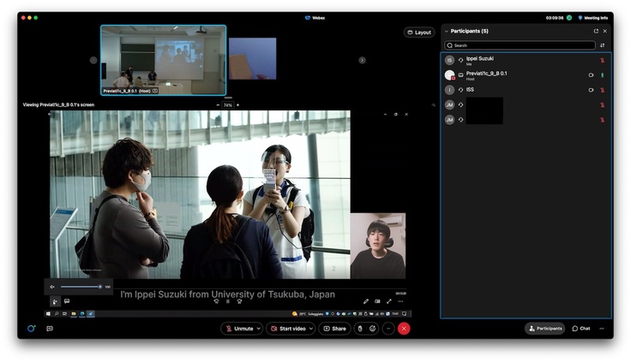The height and width of the screenshot is (362, 631).
Task: Select the IS avatar of Ippei Suzuki
Action: point(449,60)
